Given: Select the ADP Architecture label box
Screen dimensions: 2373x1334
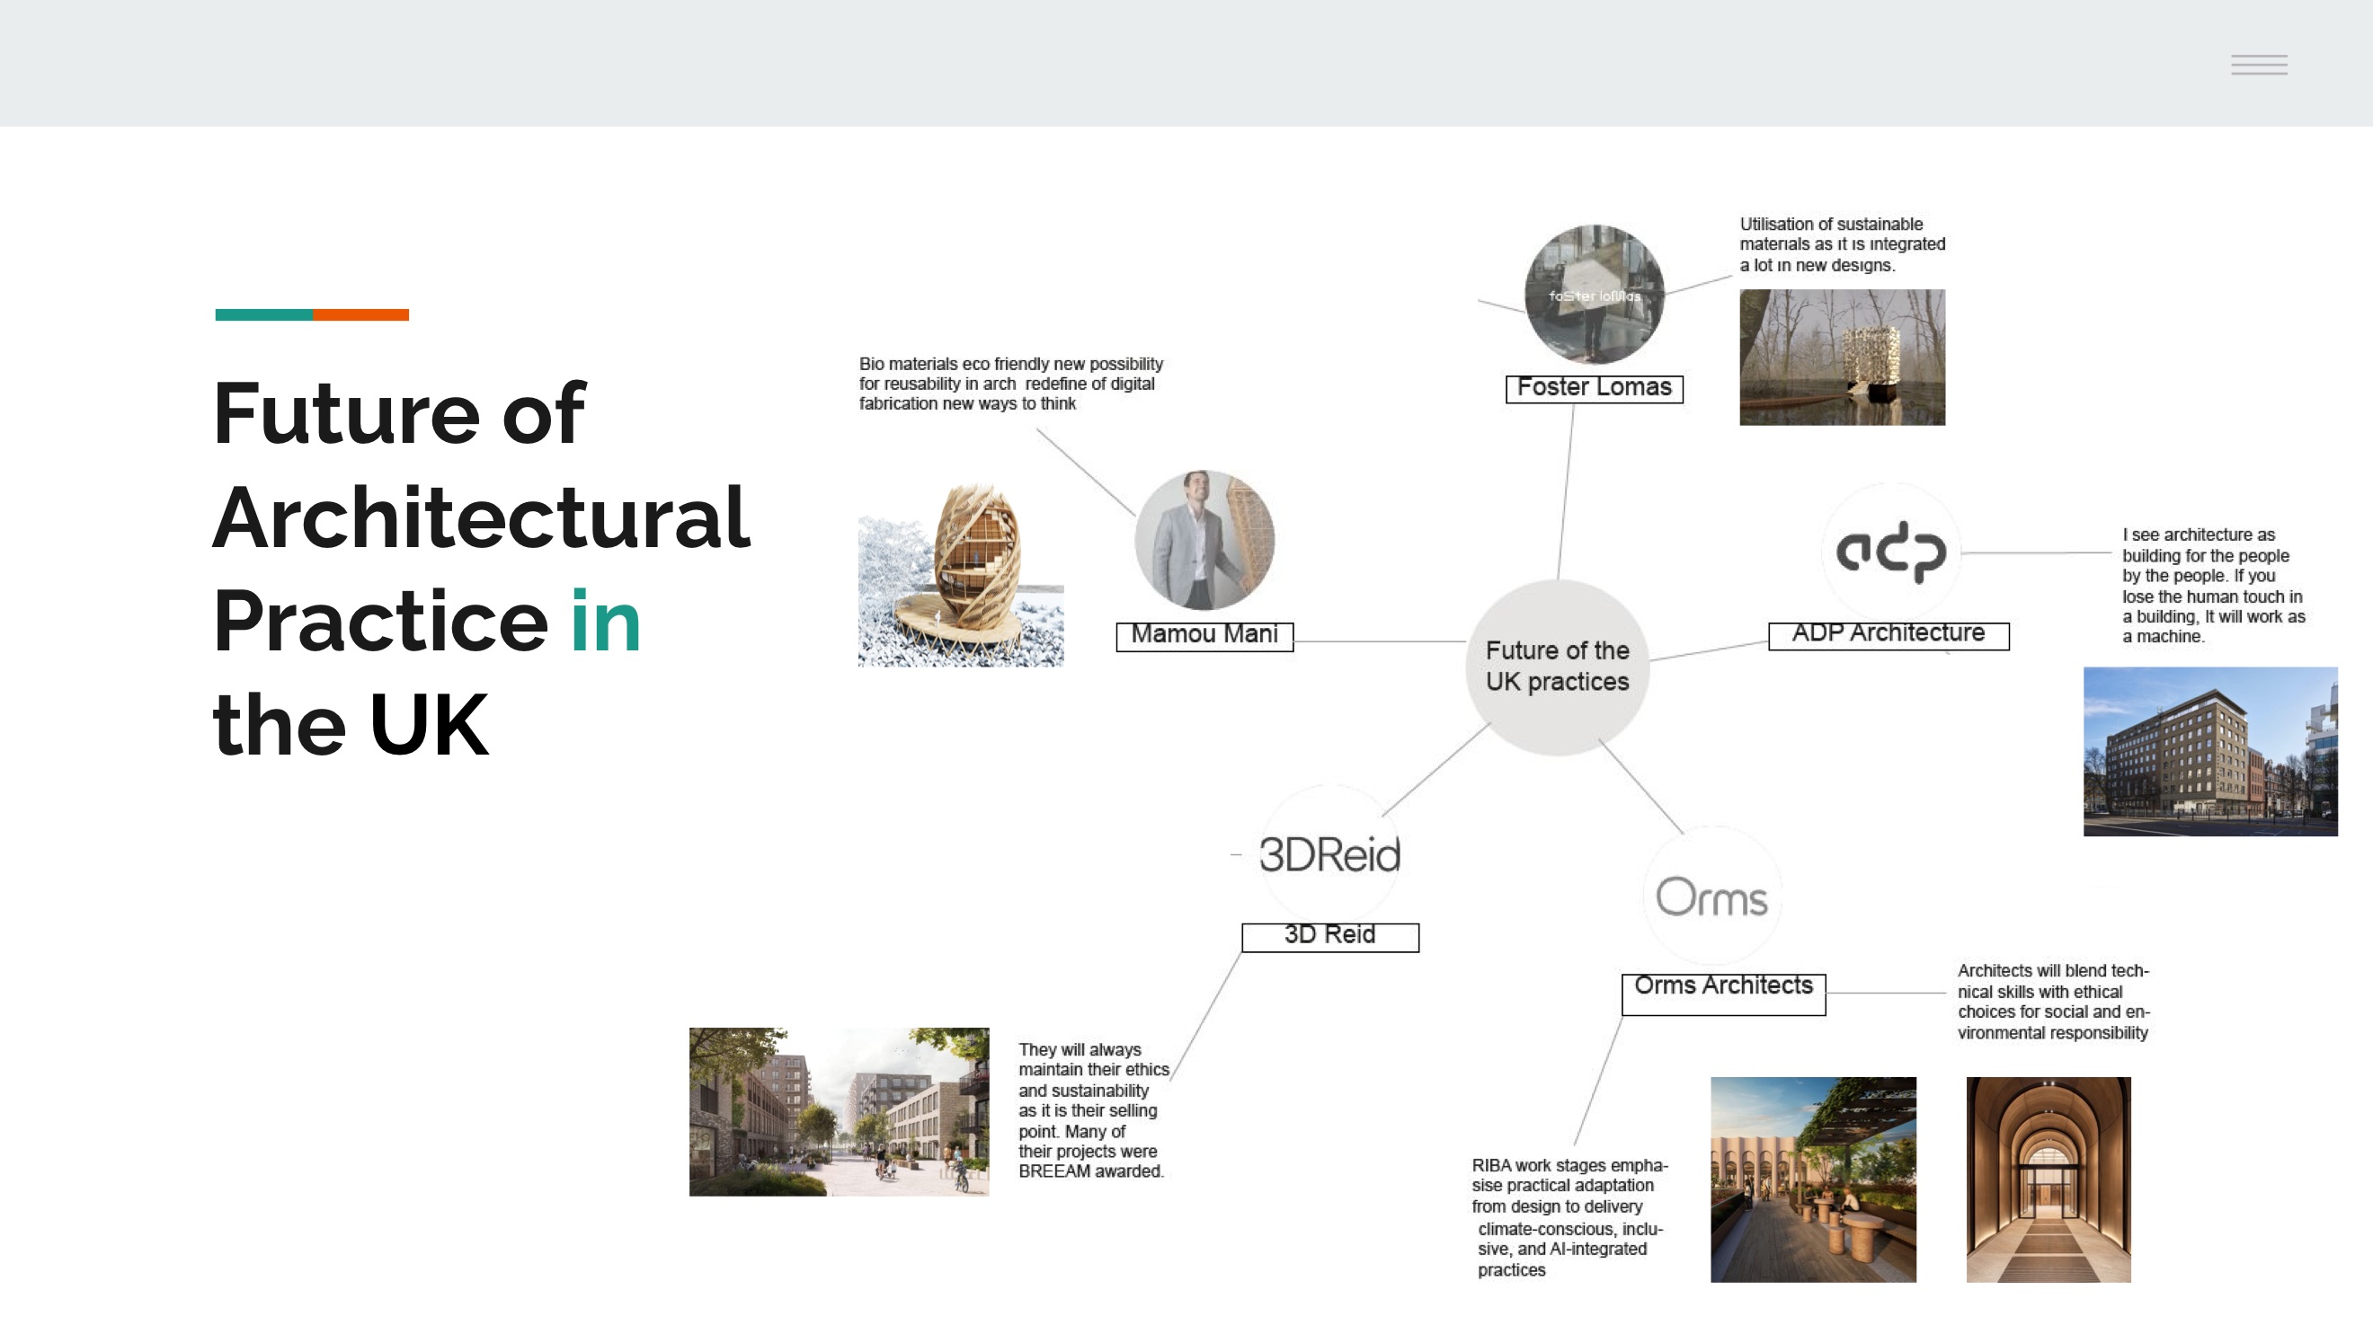Looking at the screenshot, I should 1889,635.
